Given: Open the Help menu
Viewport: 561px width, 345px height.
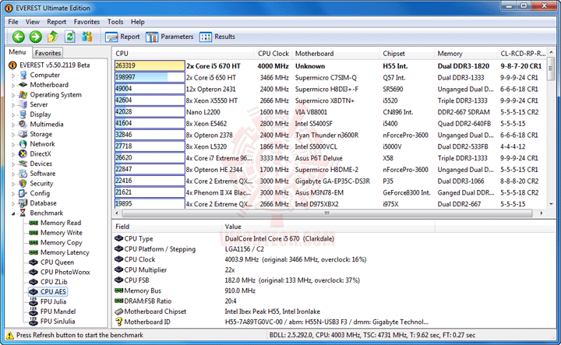Looking at the screenshot, I should (x=137, y=22).
